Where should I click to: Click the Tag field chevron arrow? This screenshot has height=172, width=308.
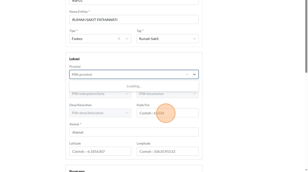[194, 39]
